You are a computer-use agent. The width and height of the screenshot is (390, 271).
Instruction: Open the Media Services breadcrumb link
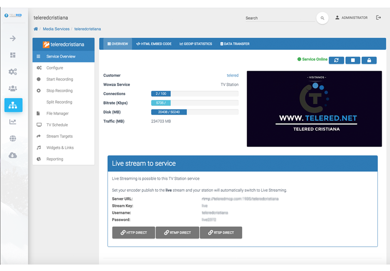tap(56, 29)
